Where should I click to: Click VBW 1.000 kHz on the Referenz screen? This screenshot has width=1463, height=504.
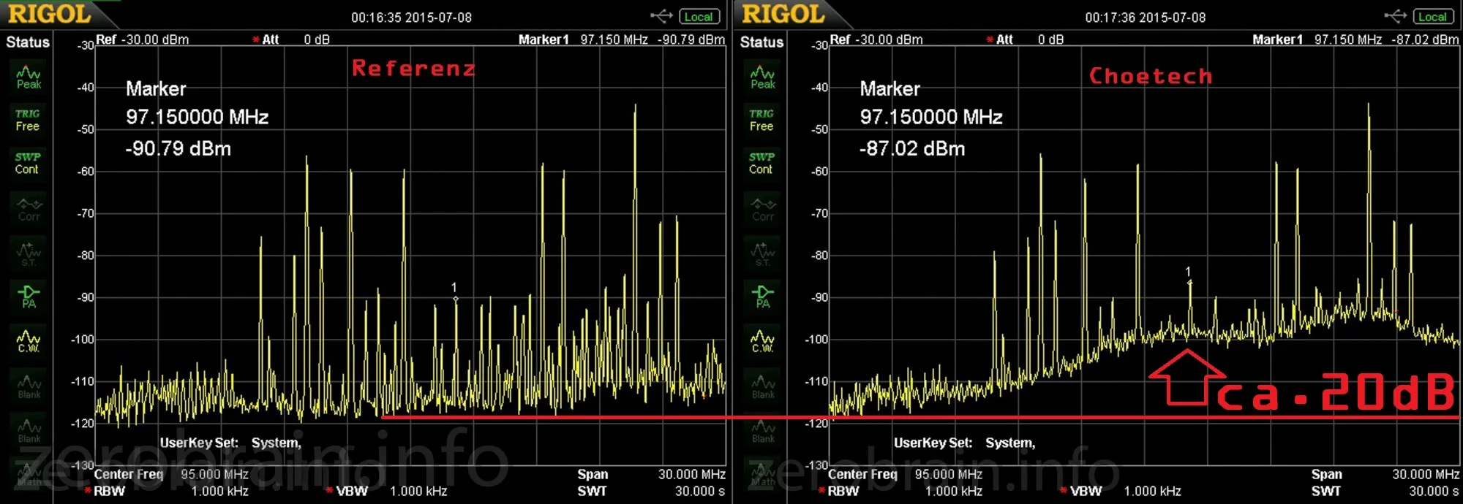[387, 491]
